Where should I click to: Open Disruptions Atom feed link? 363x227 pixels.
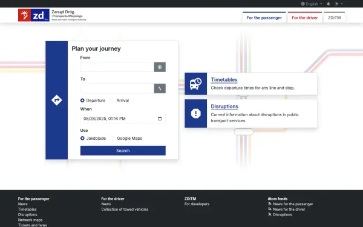pyautogui.click(x=283, y=215)
